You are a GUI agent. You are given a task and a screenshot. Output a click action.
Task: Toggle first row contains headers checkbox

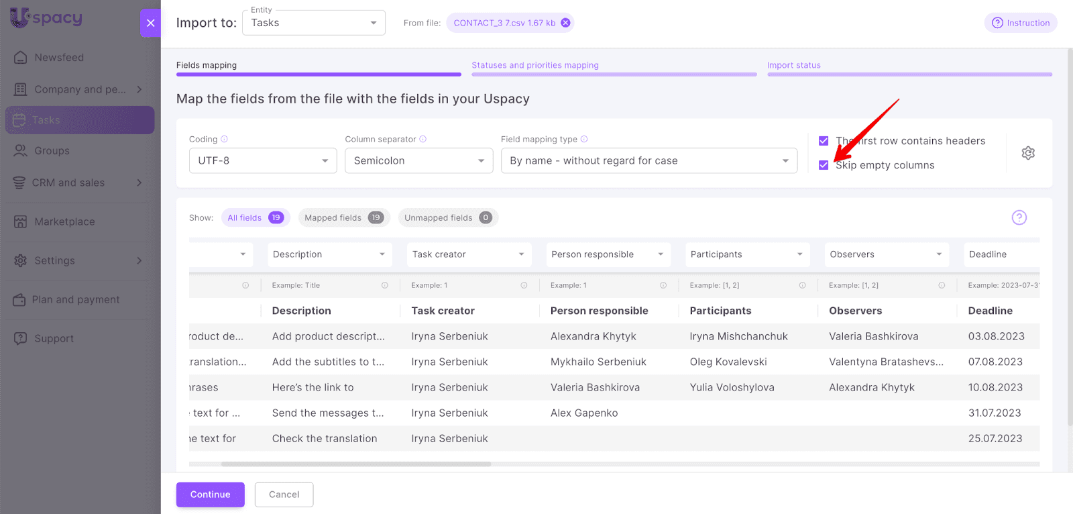pos(824,141)
